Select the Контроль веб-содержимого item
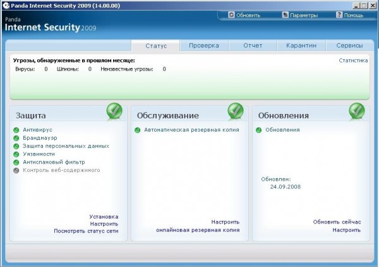This screenshot has width=379, height=267. [61, 170]
